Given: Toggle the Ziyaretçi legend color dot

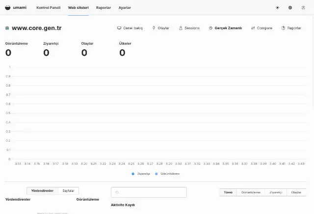Looking at the screenshot, I should pos(133,174).
